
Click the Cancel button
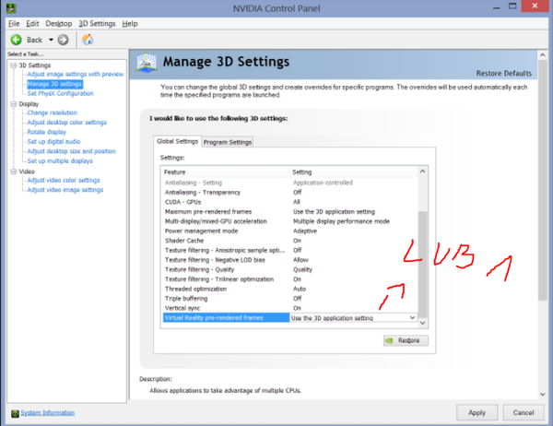click(523, 412)
